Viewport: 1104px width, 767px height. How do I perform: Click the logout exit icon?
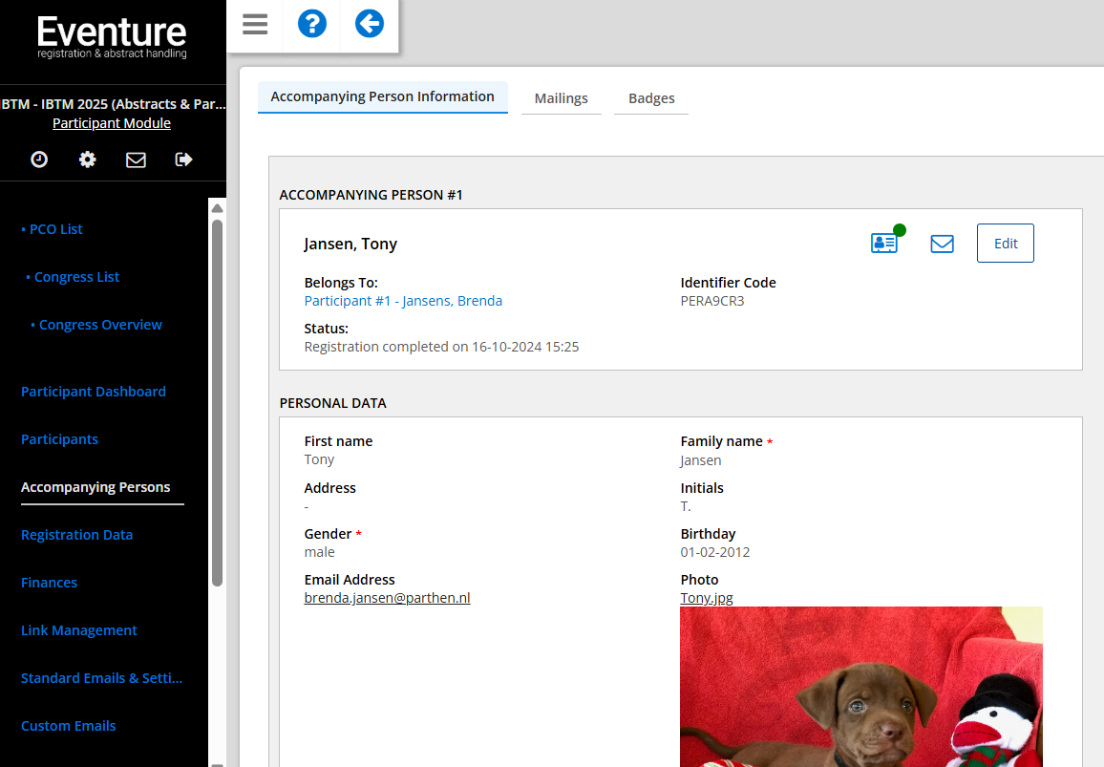184,160
